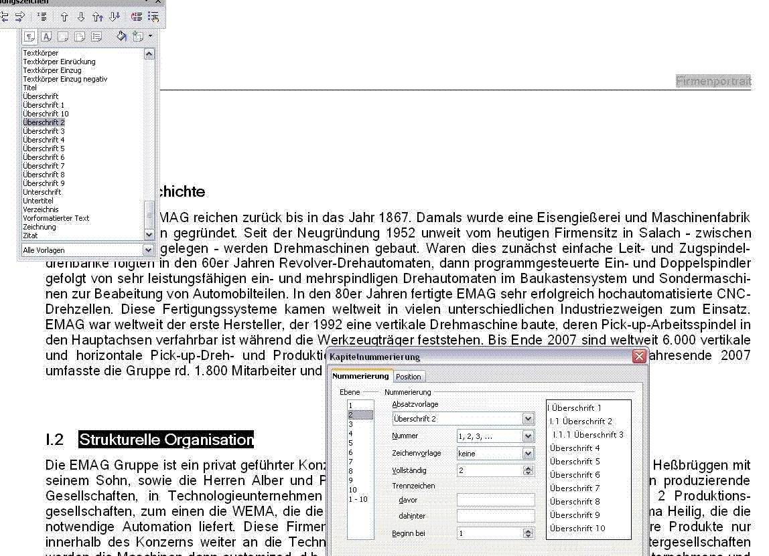Activate the Gießkannenmodus fill-format paint can icon
Viewport: 769px width, 556px height.
coord(122,36)
